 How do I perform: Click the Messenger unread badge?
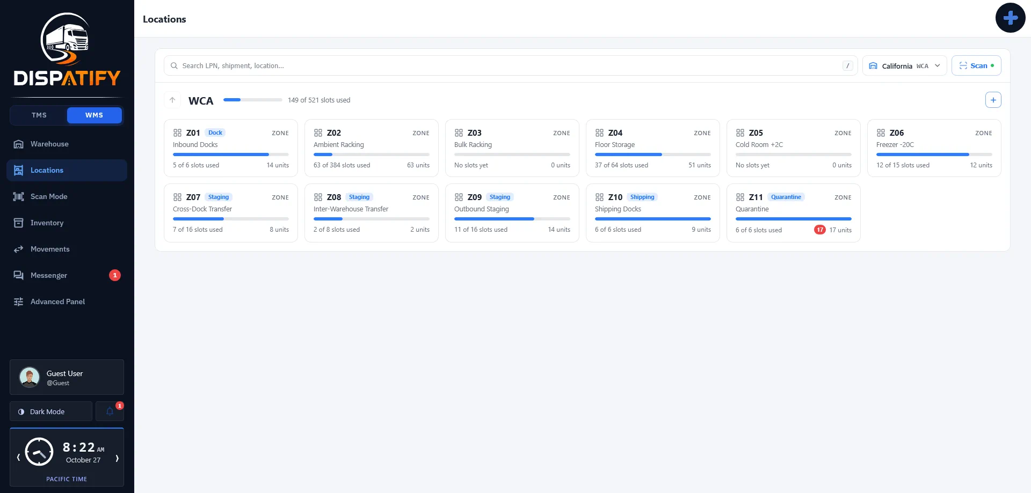coord(115,275)
